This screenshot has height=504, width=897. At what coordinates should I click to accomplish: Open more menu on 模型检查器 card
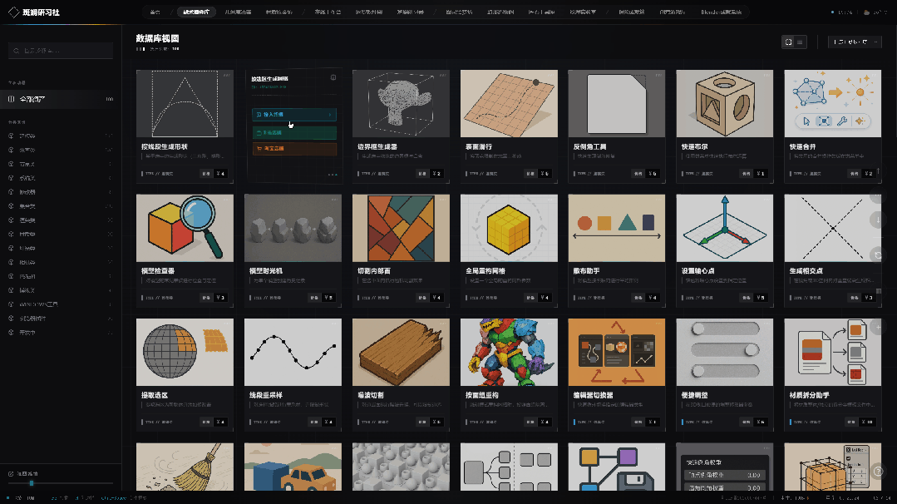click(227, 199)
